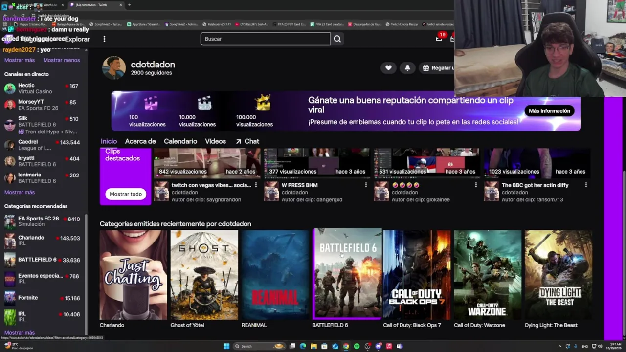Click the Mostrar todo clips button
This screenshot has height=352, width=626.
pyautogui.click(x=126, y=194)
